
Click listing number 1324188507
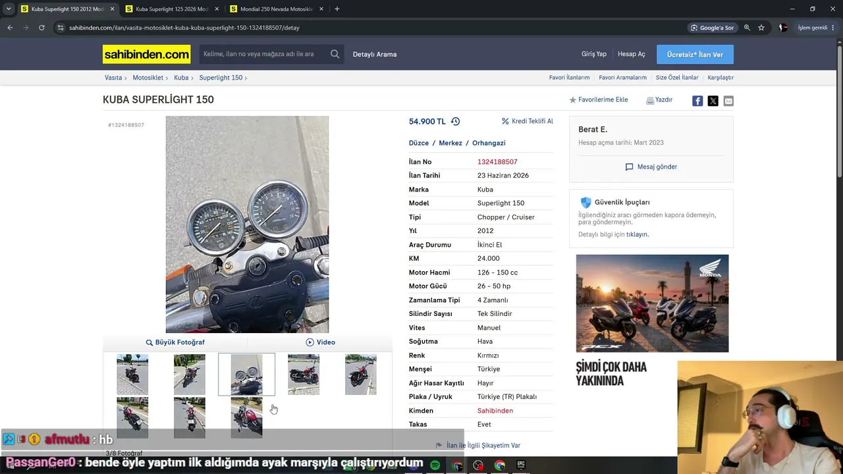(497, 162)
